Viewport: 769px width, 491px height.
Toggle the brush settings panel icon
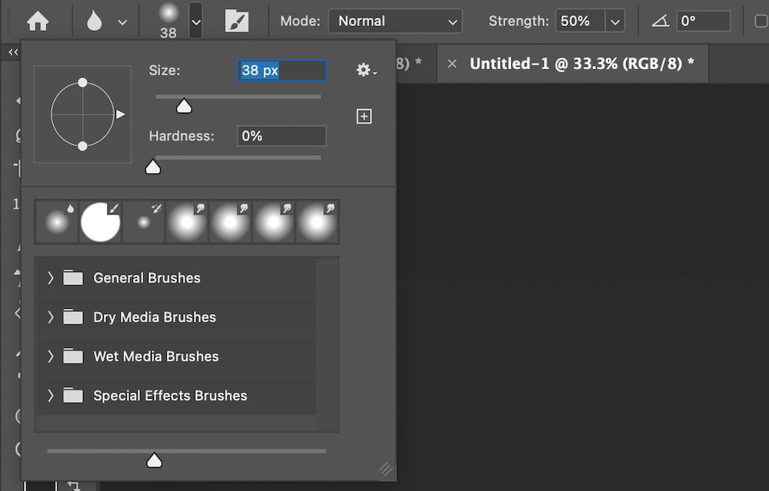[x=236, y=22]
